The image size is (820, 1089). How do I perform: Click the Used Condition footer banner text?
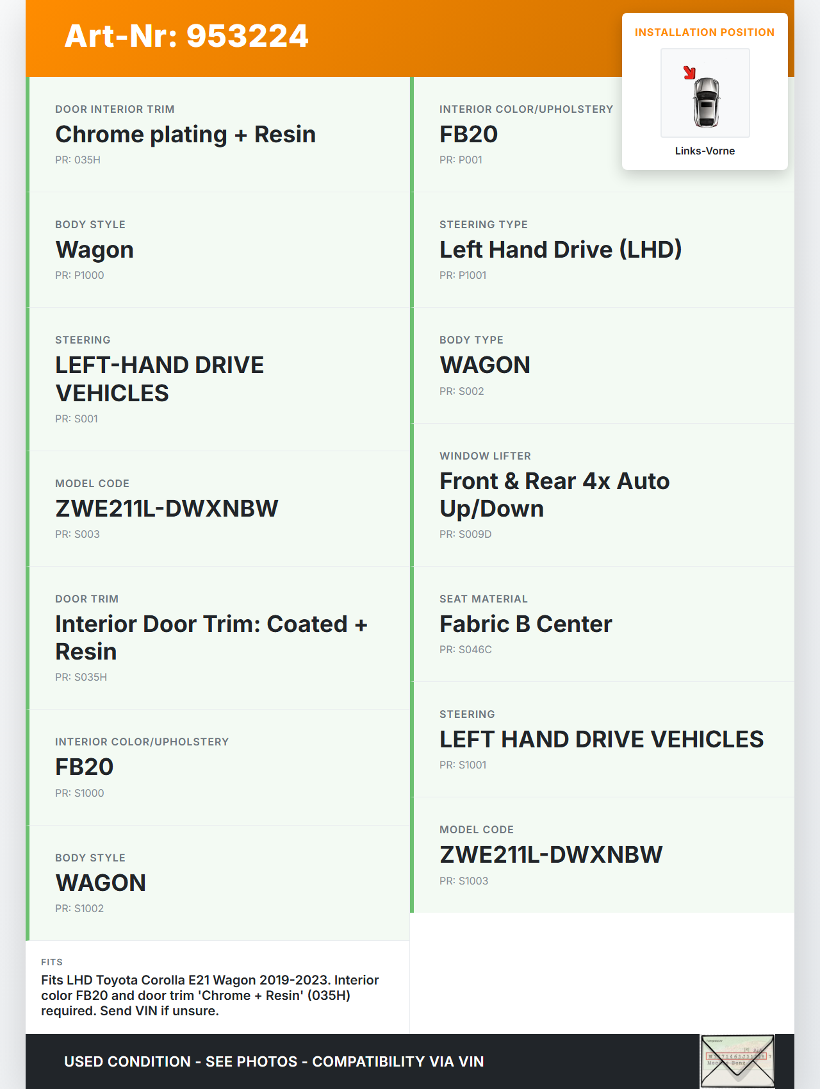click(x=274, y=1061)
